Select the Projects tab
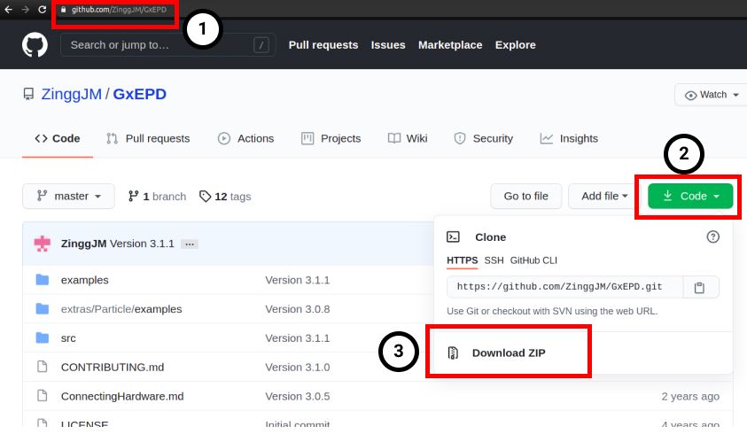This screenshot has width=747, height=442. click(x=331, y=138)
